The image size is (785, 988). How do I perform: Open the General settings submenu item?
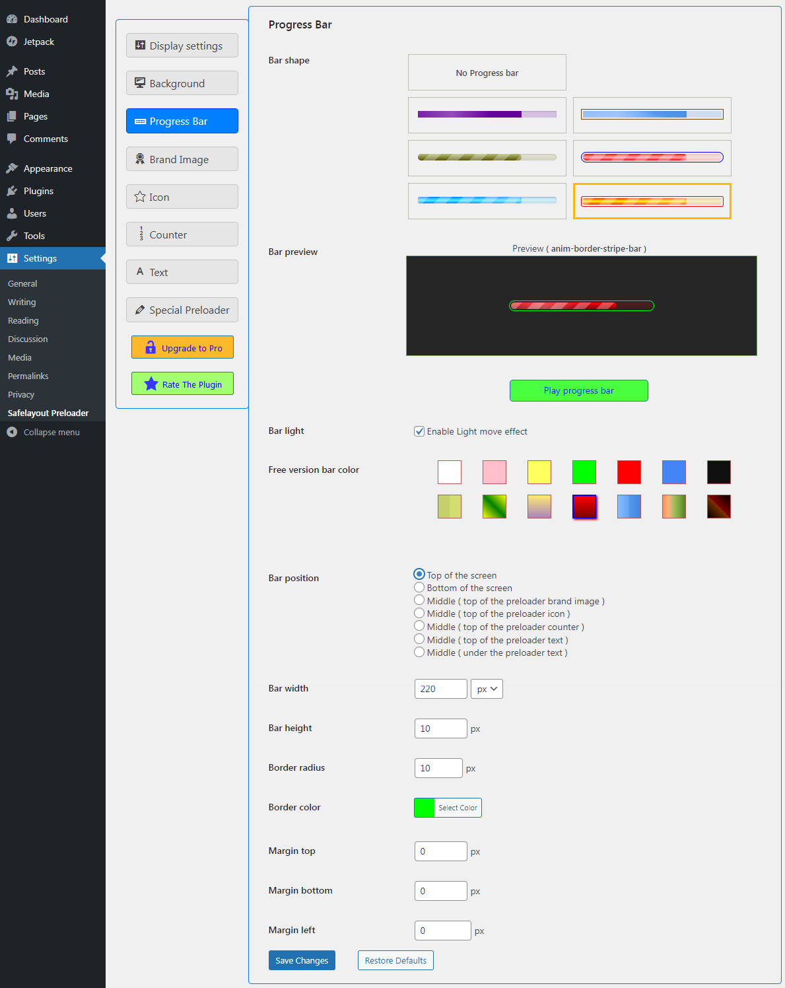coord(22,283)
